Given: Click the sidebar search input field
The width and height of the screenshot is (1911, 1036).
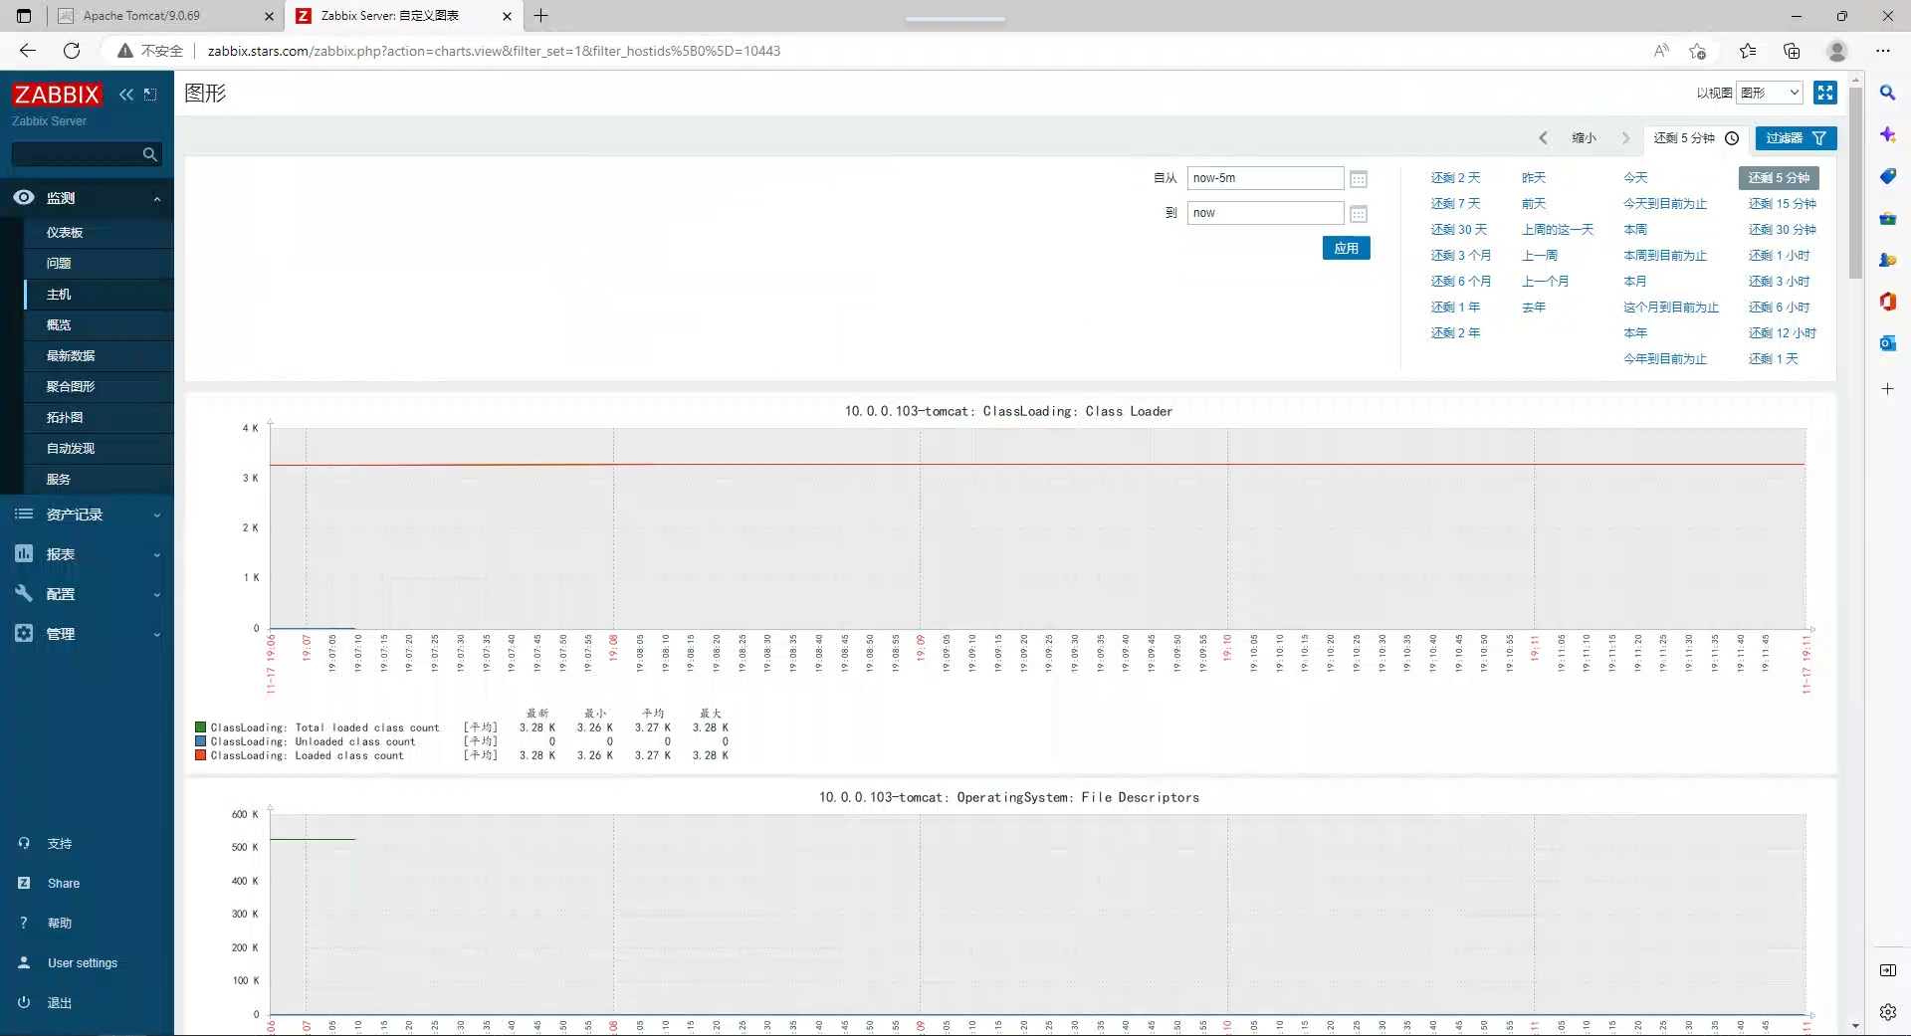Looking at the screenshot, I should point(76,154).
